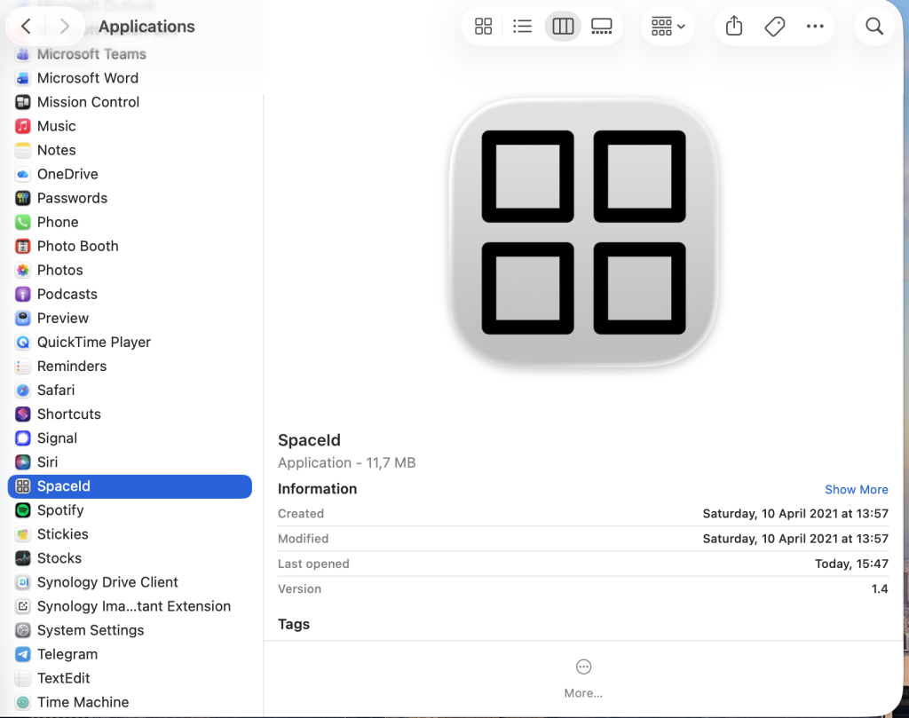The image size is (909, 718).
Task: Select Safari in the Applications list
Action: click(x=56, y=391)
